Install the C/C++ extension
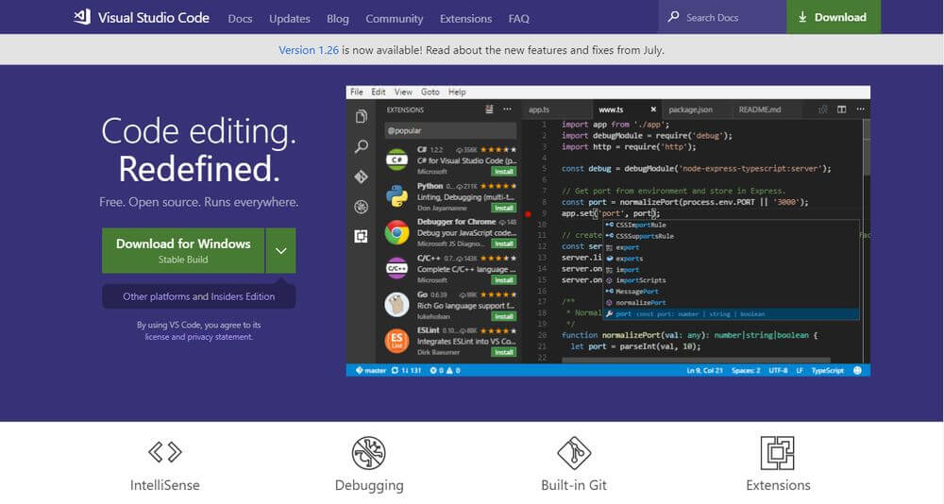Image resolution: width=944 pixels, height=504 pixels. tap(504, 280)
